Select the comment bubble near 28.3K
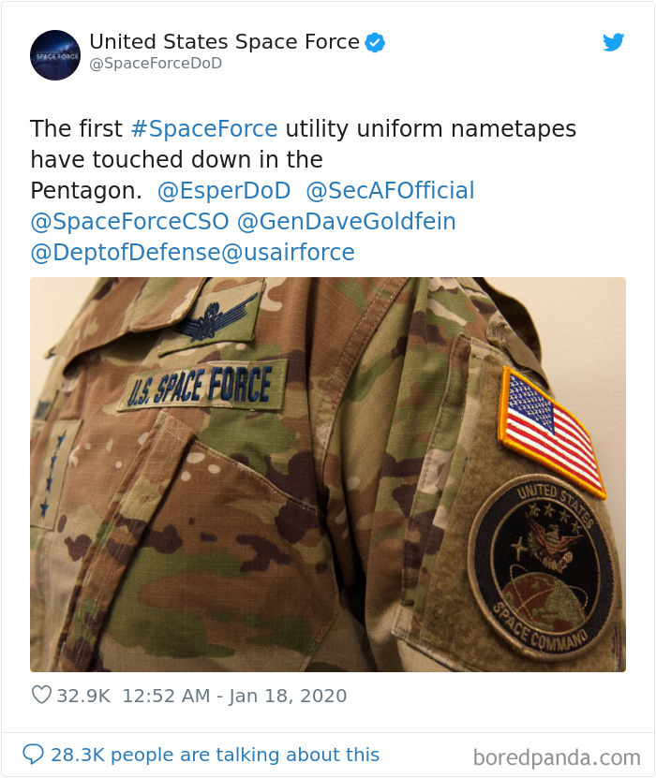This screenshot has height=778, width=656. click(33, 755)
